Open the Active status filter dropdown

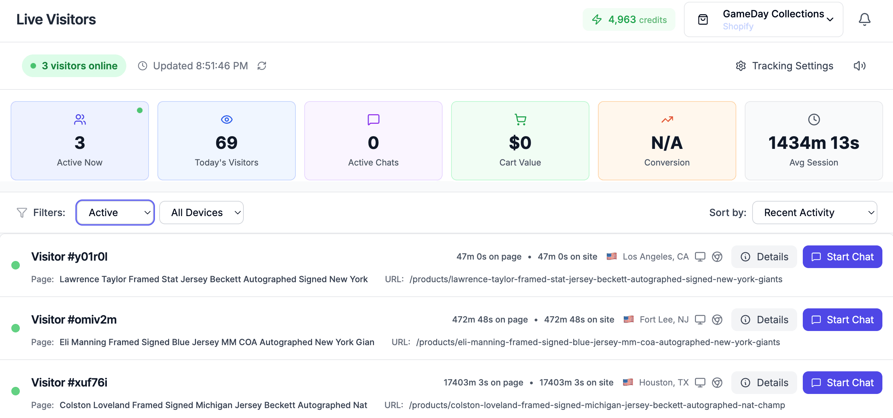115,213
